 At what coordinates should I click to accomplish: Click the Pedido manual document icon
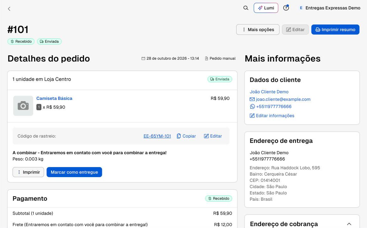click(206, 59)
